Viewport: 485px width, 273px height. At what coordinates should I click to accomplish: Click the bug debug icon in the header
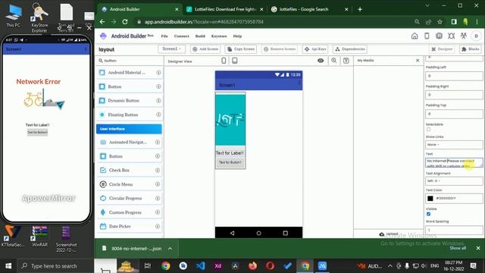tap(452, 36)
